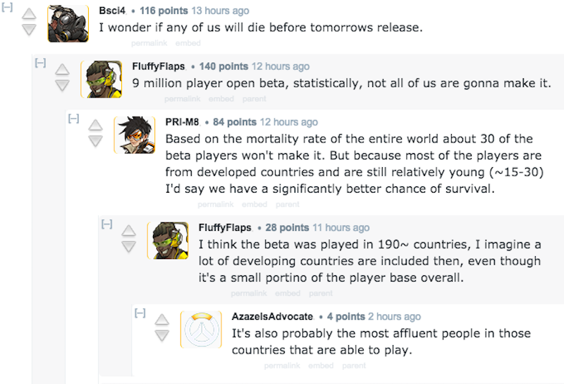Upvote FluffyFlaps' 9 million player comment

tap(62, 69)
